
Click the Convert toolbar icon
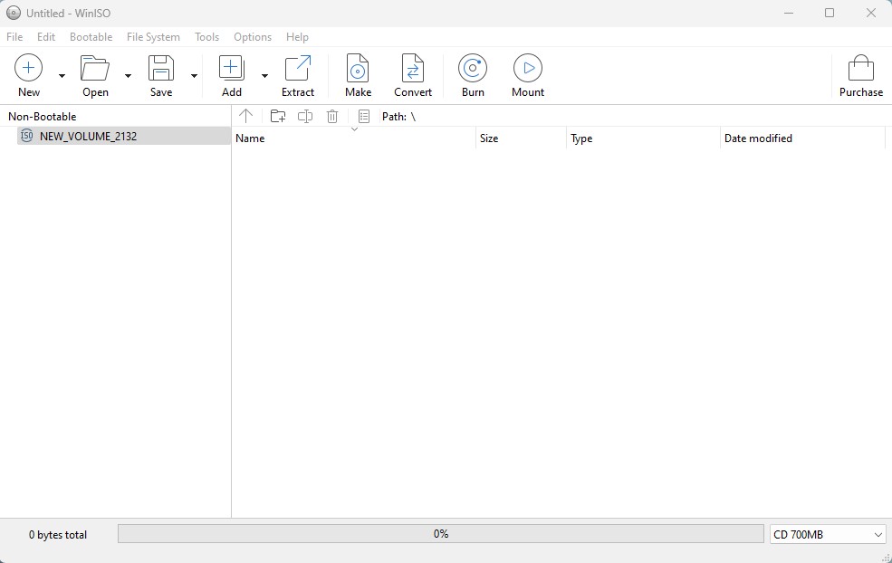[412, 68]
